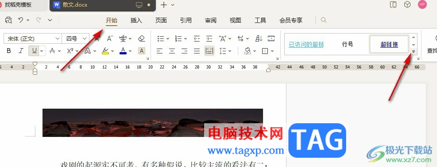Click the search magnifier beside 会员专享

coord(324,20)
